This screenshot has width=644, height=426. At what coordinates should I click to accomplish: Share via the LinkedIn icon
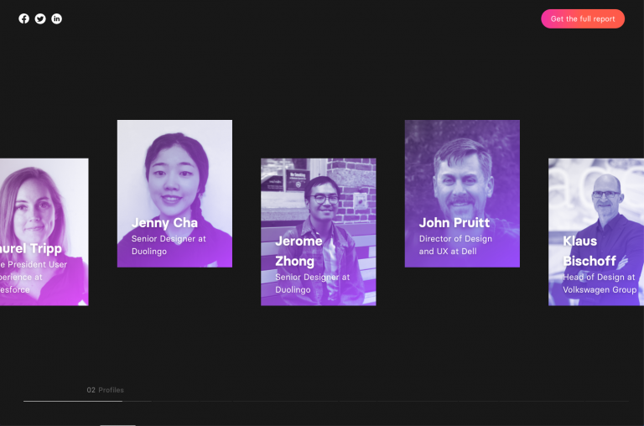click(57, 18)
